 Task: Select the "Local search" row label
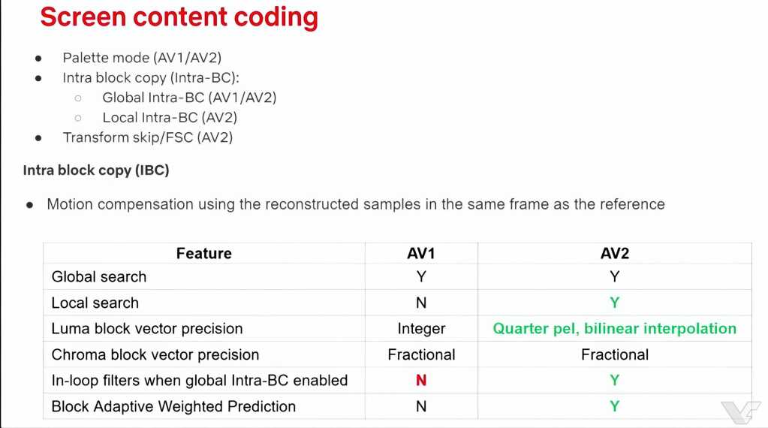click(95, 303)
